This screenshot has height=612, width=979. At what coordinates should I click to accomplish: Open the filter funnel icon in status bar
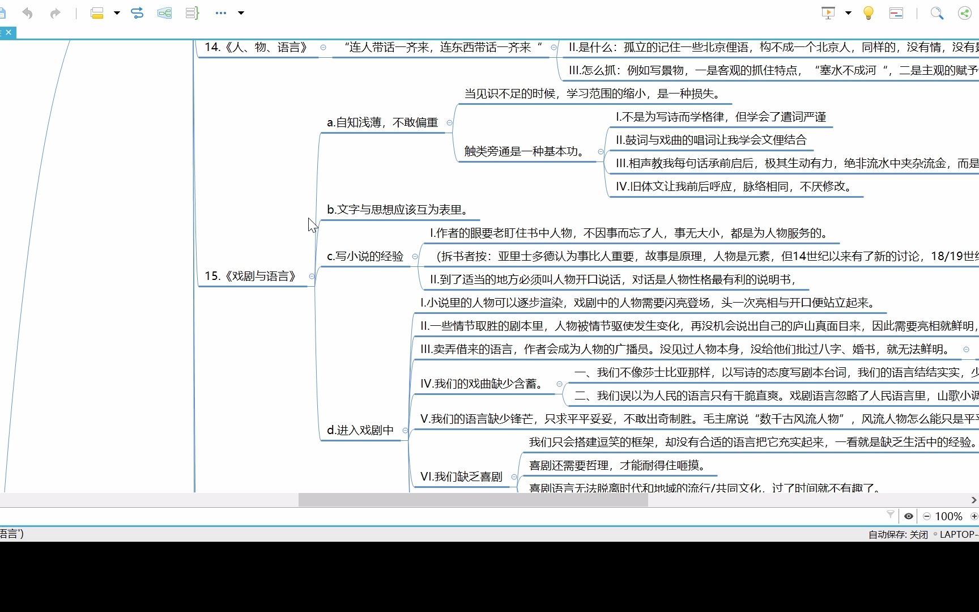890,515
